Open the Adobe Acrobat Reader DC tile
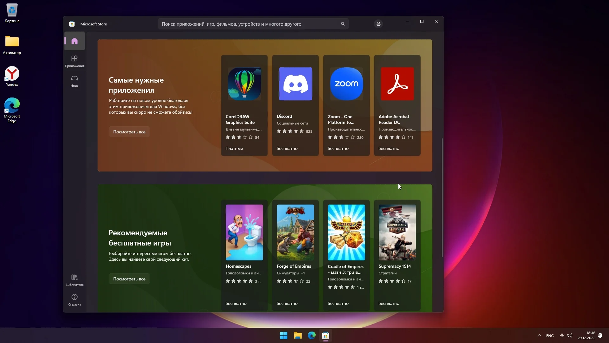Viewport: 609px width, 343px height. 397,105
